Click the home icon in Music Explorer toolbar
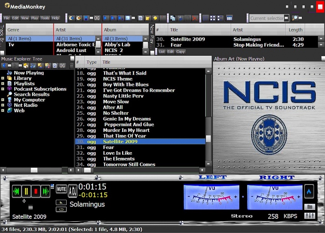This screenshot has width=325, height=233. (25, 65)
